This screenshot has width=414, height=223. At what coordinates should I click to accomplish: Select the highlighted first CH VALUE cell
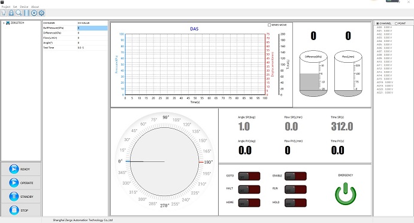coord(92,28)
